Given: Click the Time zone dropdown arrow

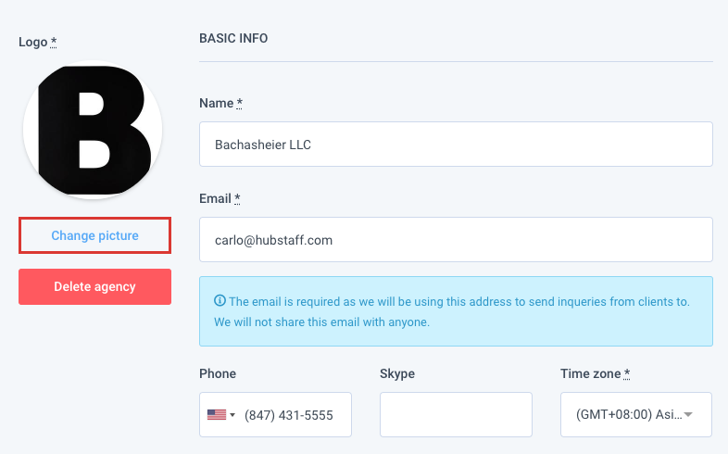Looking at the screenshot, I should pyautogui.click(x=688, y=414).
